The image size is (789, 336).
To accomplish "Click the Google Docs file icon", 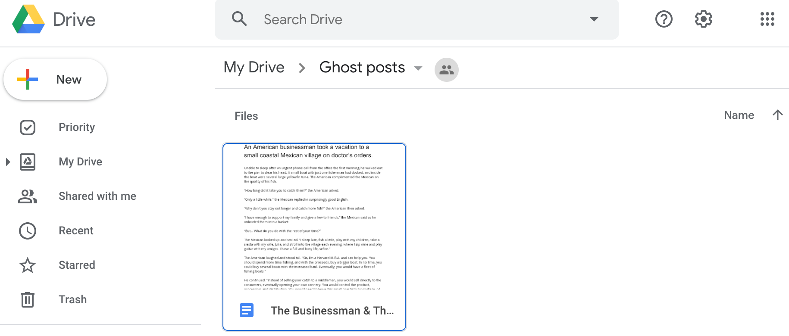I will point(247,310).
